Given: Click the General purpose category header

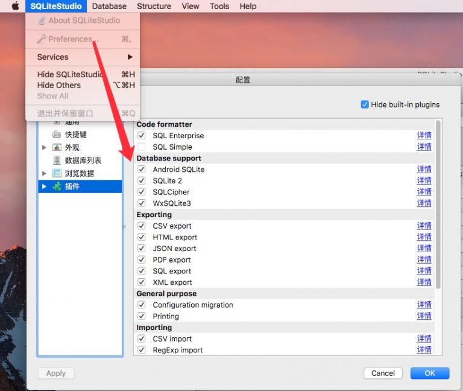Looking at the screenshot, I should 166,293.
